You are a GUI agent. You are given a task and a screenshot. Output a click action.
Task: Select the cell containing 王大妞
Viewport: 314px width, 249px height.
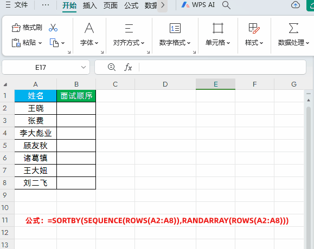point(35,171)
